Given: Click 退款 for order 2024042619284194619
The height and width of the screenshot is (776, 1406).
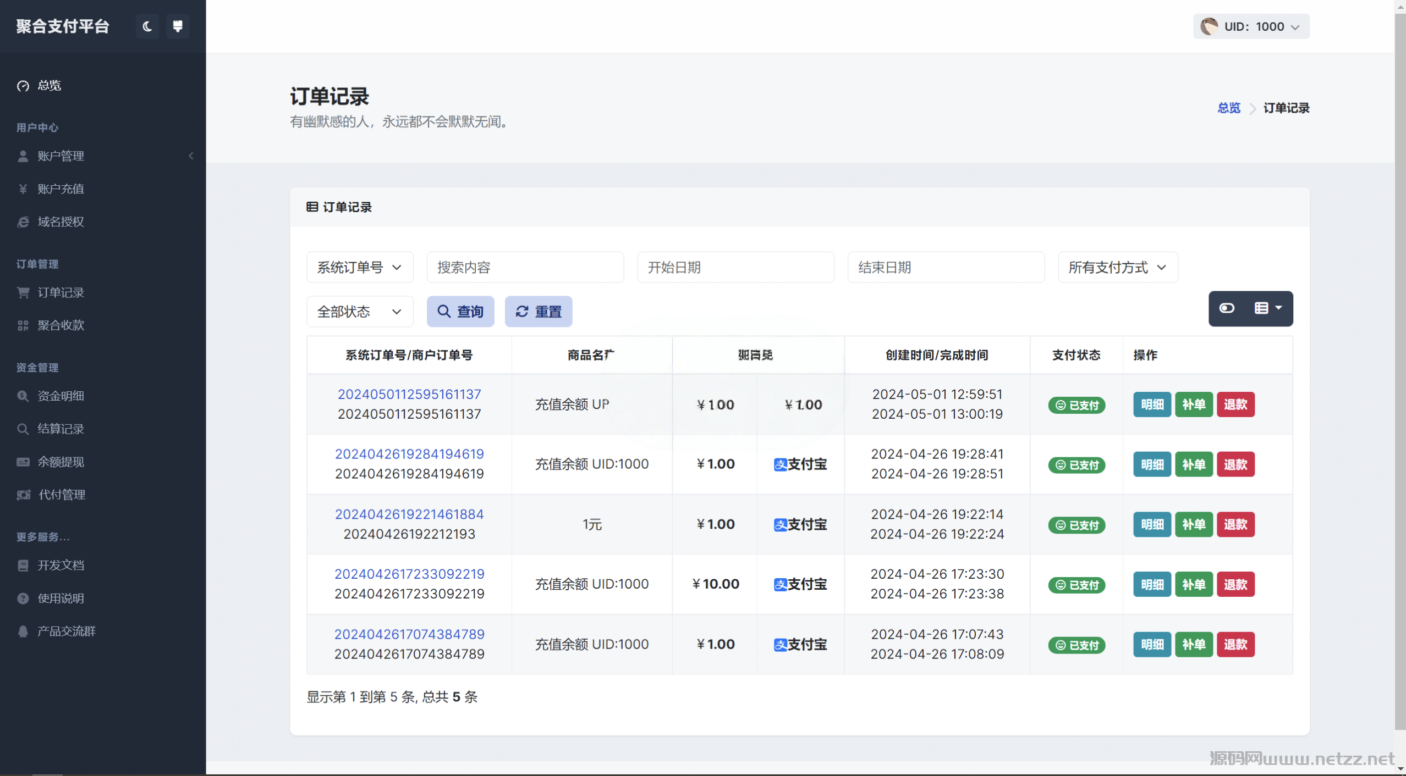Looking at the screenshot, I should pos(1235,464).
